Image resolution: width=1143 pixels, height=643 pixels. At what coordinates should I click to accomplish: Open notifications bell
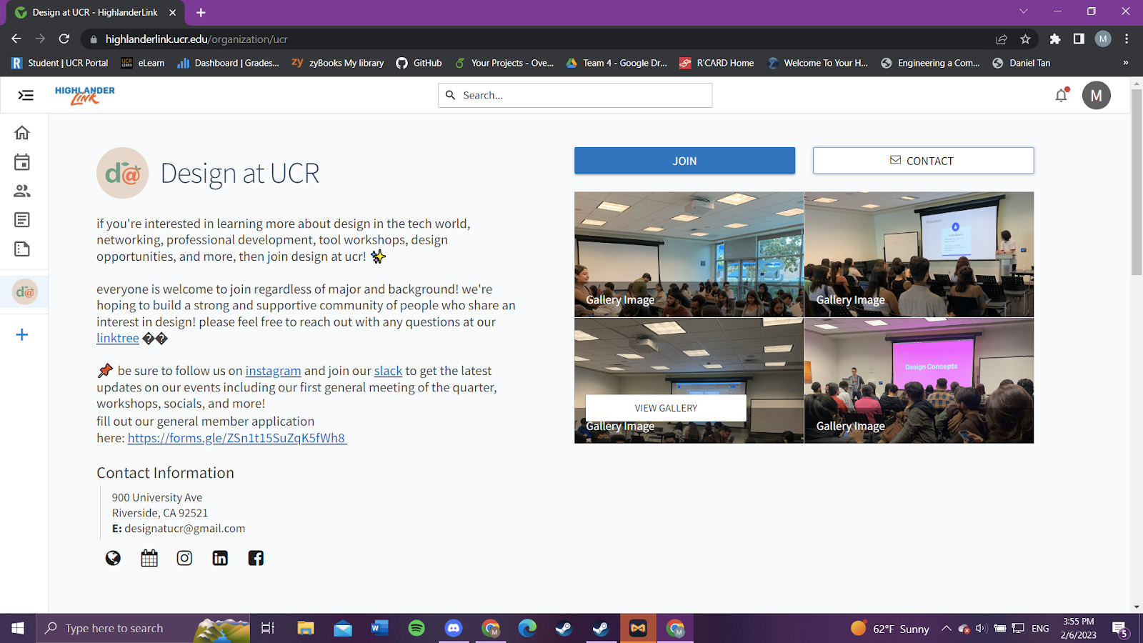[x=1062, y=95]
